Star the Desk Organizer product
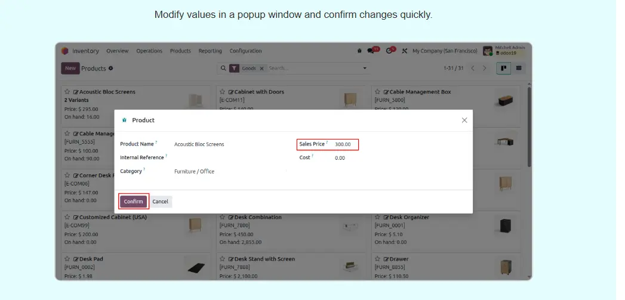This screenshot has width=625, height=300. coord(377,218)
